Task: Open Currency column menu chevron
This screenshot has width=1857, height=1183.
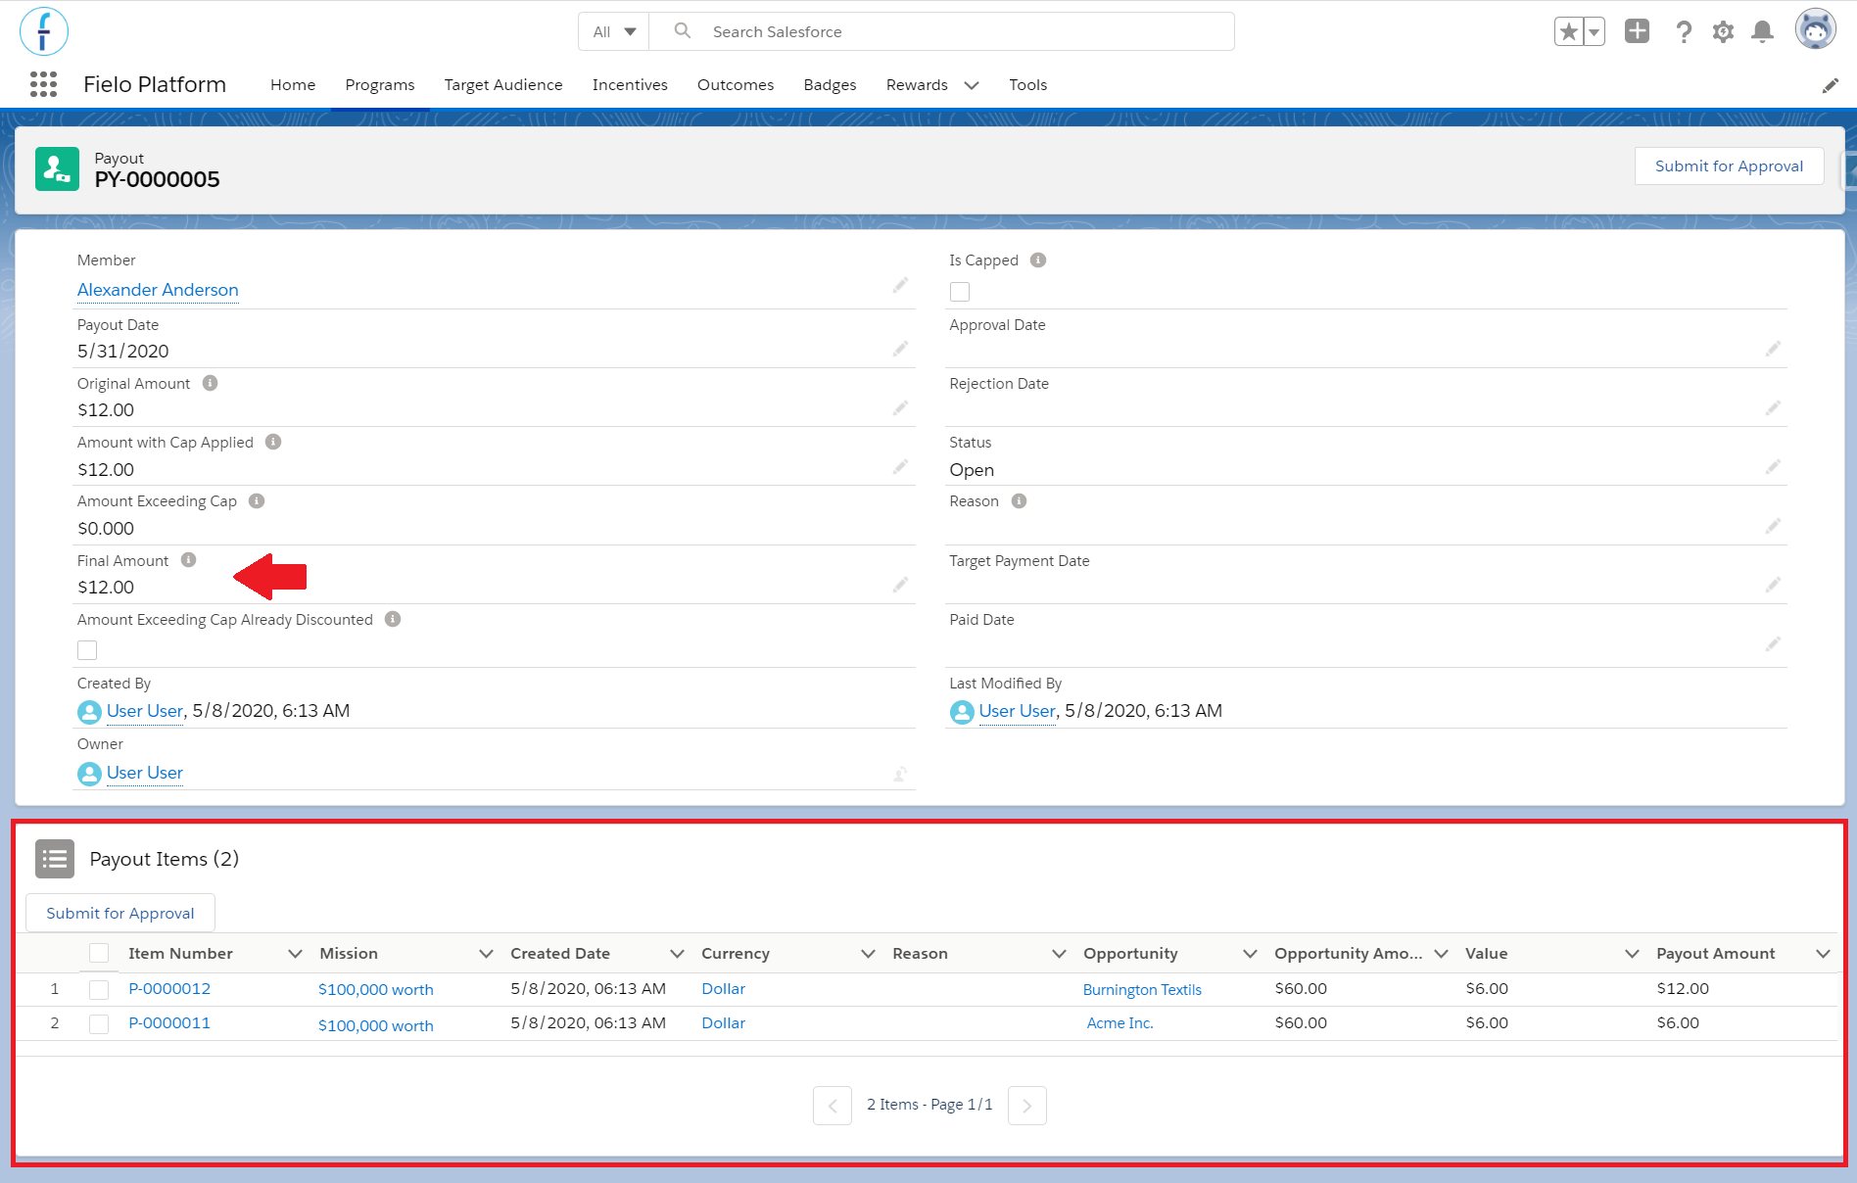Action: 868,954
